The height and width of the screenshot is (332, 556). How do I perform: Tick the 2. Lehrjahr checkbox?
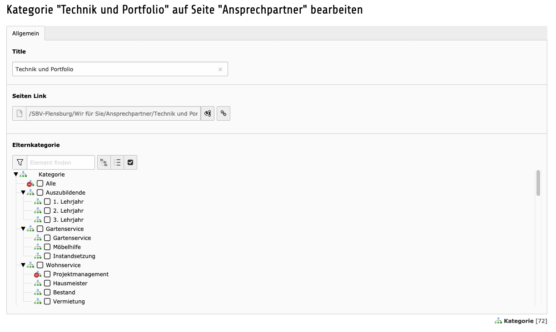point(47,211)
